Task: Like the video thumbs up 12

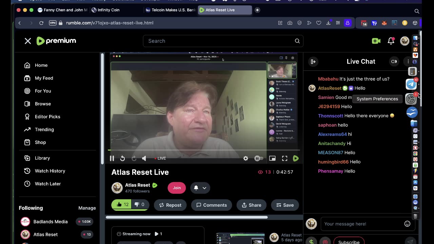Action: point(122,205)
